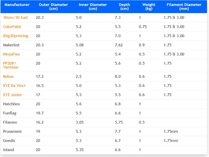The width and height of the screenshot is (209, 157).
Task: Click the Manufacturer column header
Action: pos(17,5)
